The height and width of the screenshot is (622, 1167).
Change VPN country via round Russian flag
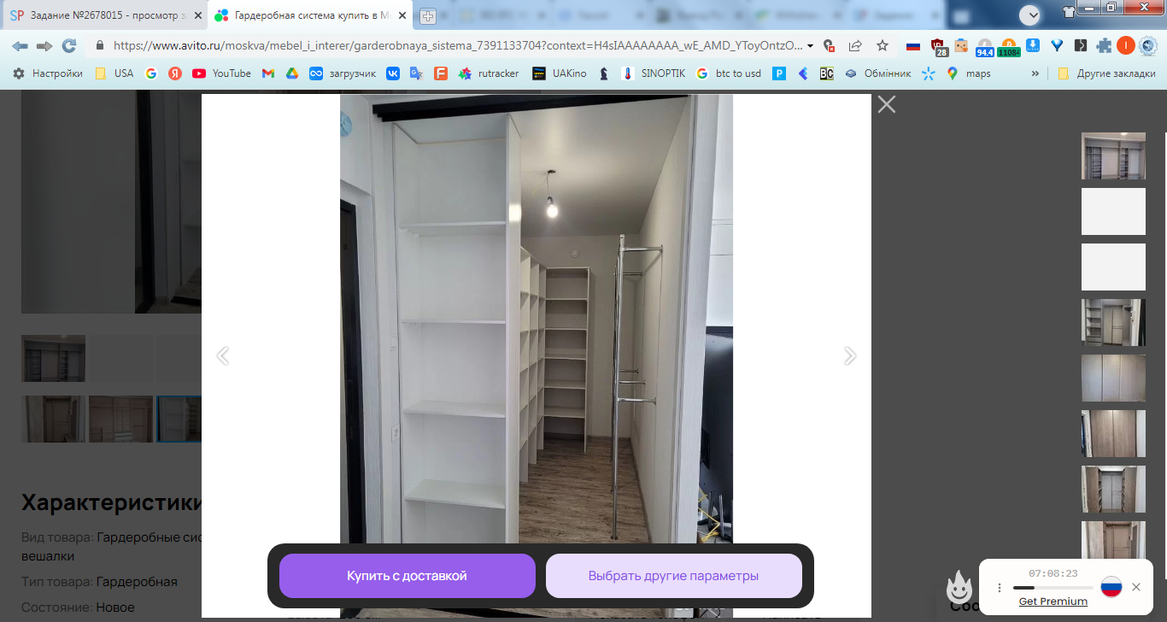1111,587
